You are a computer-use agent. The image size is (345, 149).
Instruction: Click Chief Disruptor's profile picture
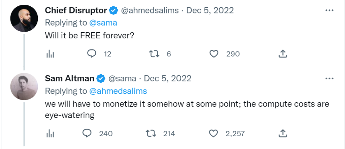point(24,19)
